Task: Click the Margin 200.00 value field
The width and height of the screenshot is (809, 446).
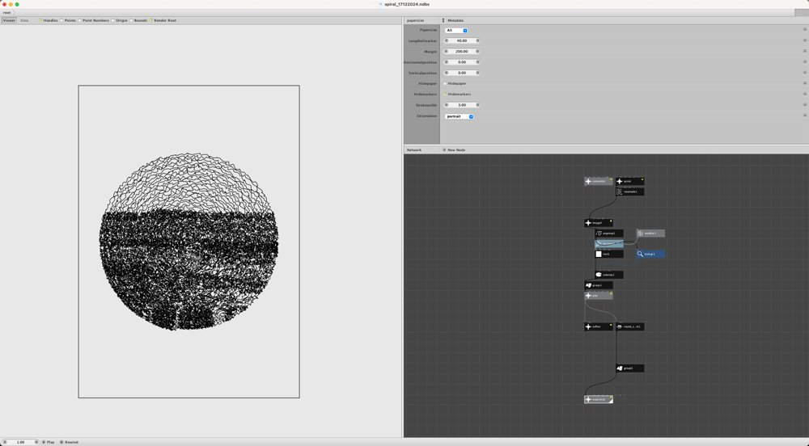Action: point(462,52)
